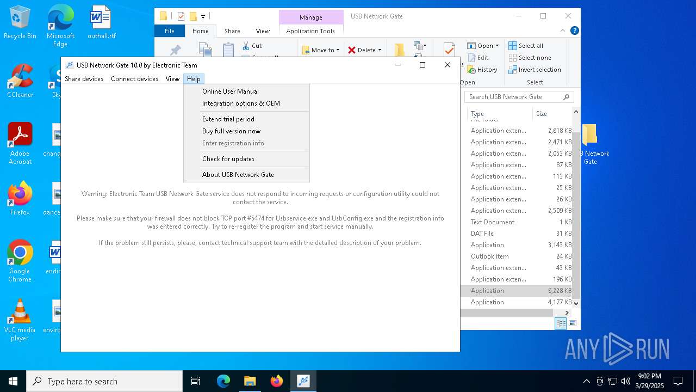696x392 pixels.
Task: Open the Connect devices menu
Action: point(134,79)
